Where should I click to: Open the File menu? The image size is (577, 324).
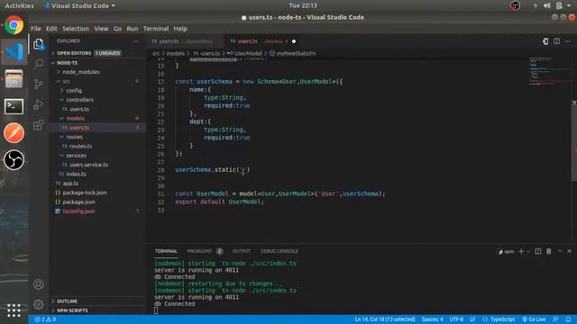click(36, 29)
